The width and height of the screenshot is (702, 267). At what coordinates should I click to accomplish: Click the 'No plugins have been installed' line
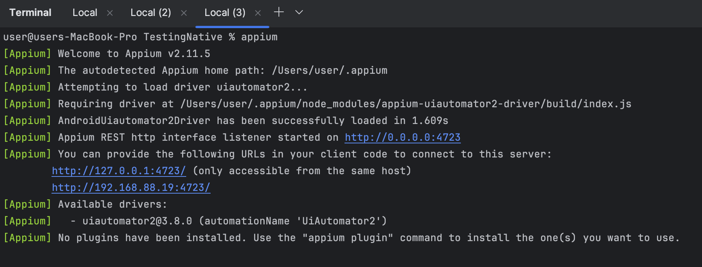pyautogui.click(x=369, y=238)
